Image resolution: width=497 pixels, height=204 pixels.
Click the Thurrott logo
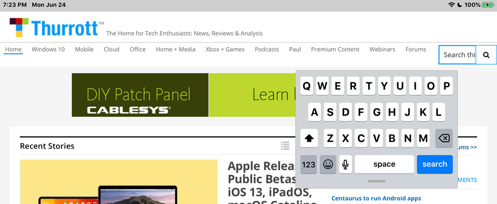(x=57, y=27)
